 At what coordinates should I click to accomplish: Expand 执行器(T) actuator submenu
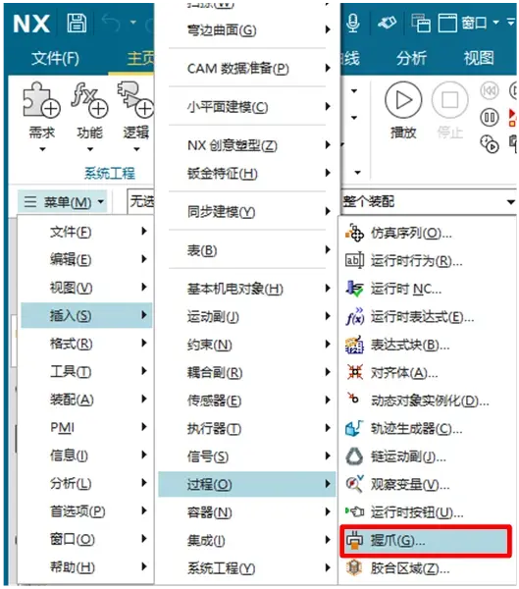point(246,429)
